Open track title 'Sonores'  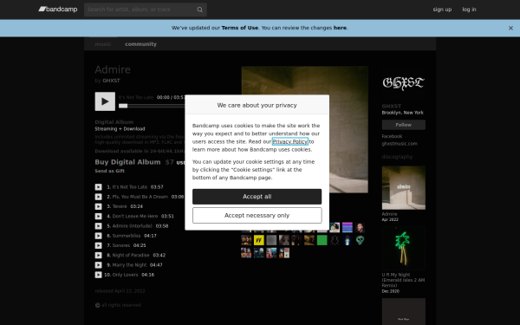121,245
